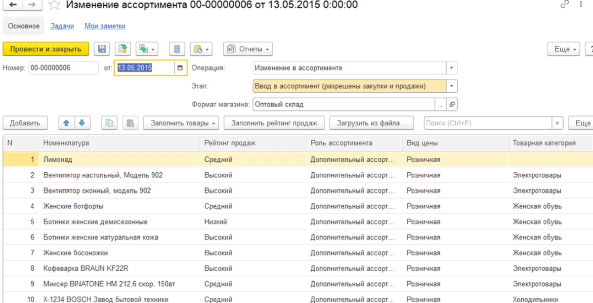Switch to the Основное tab
Viewport: 593px width, 303px height.
pyautogui.click(x=24, y=26)
